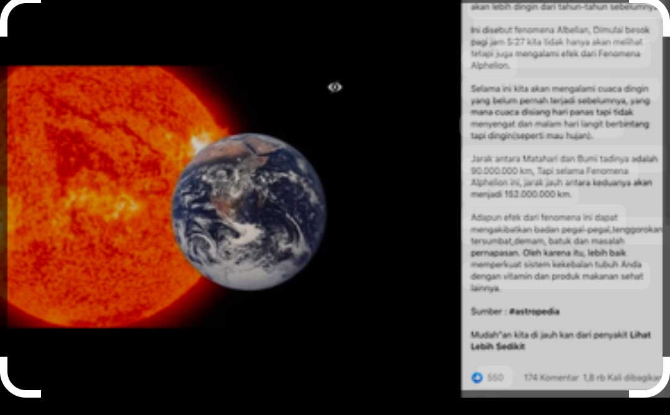
Task: Click the "Sumber :" label text
Action: 488,311
